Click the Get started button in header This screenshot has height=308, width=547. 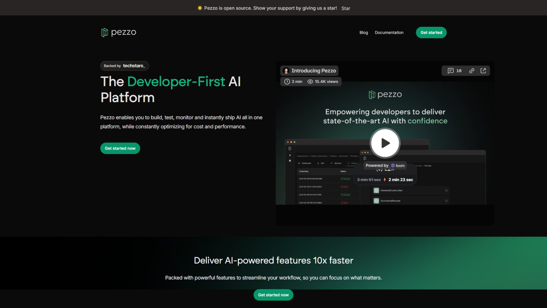coord(431,33)
